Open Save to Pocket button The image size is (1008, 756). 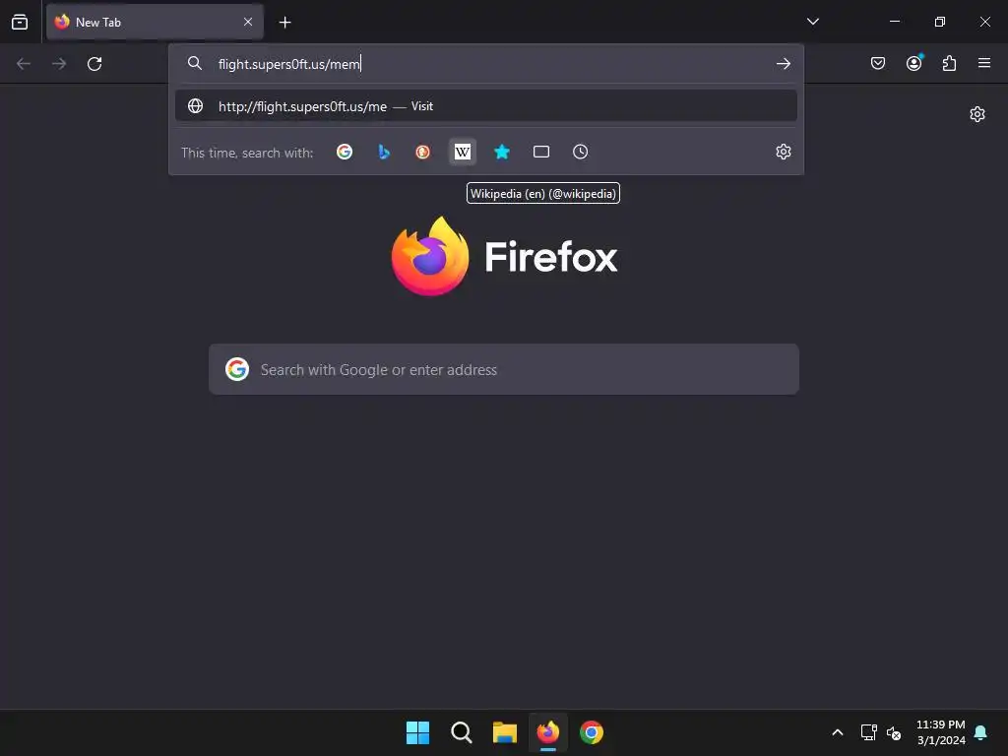click(x=878, y=63)
